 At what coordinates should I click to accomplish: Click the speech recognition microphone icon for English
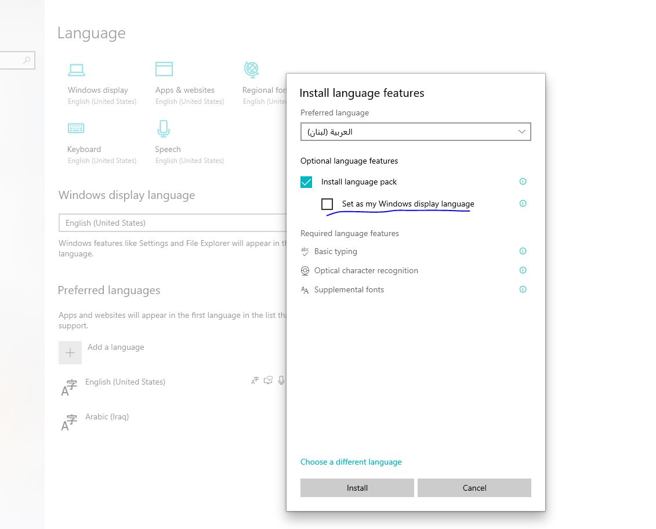coord(281,380)
